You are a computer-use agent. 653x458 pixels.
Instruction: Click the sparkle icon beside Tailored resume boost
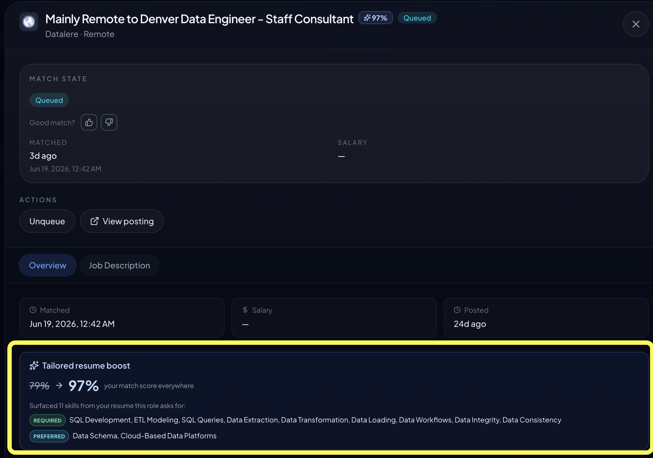pos(34,365)
